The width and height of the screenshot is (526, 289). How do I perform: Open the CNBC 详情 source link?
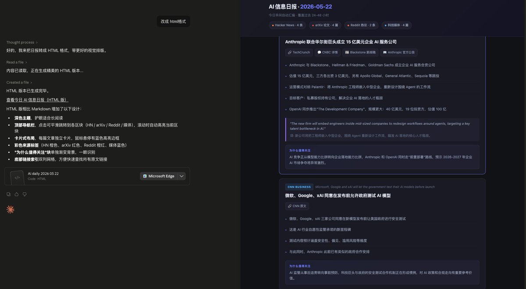tap(327, 53)
